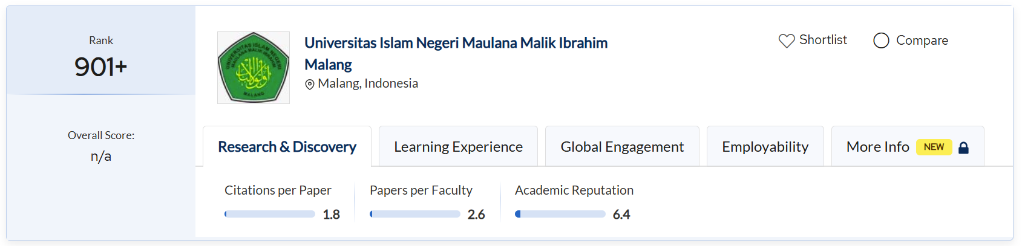Click the Academic Reputation progress bar
1022x246 pixels.
(560, 214)
